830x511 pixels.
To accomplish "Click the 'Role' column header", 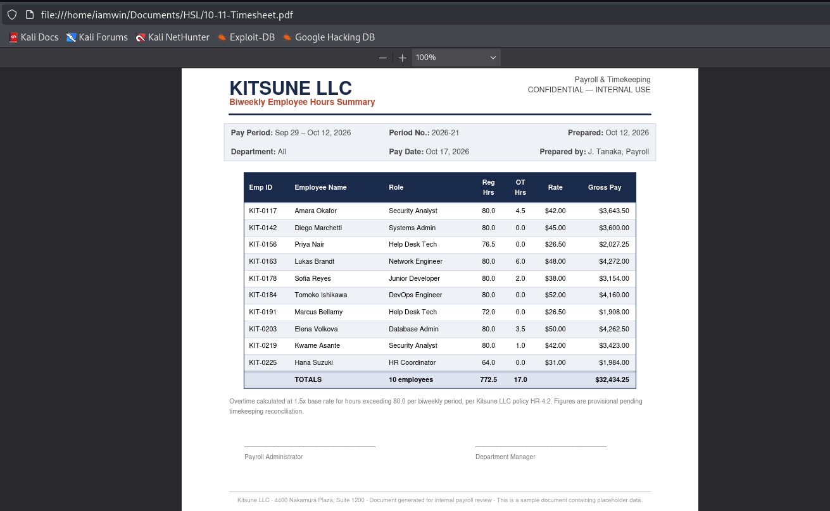I will tap(396, 188).
